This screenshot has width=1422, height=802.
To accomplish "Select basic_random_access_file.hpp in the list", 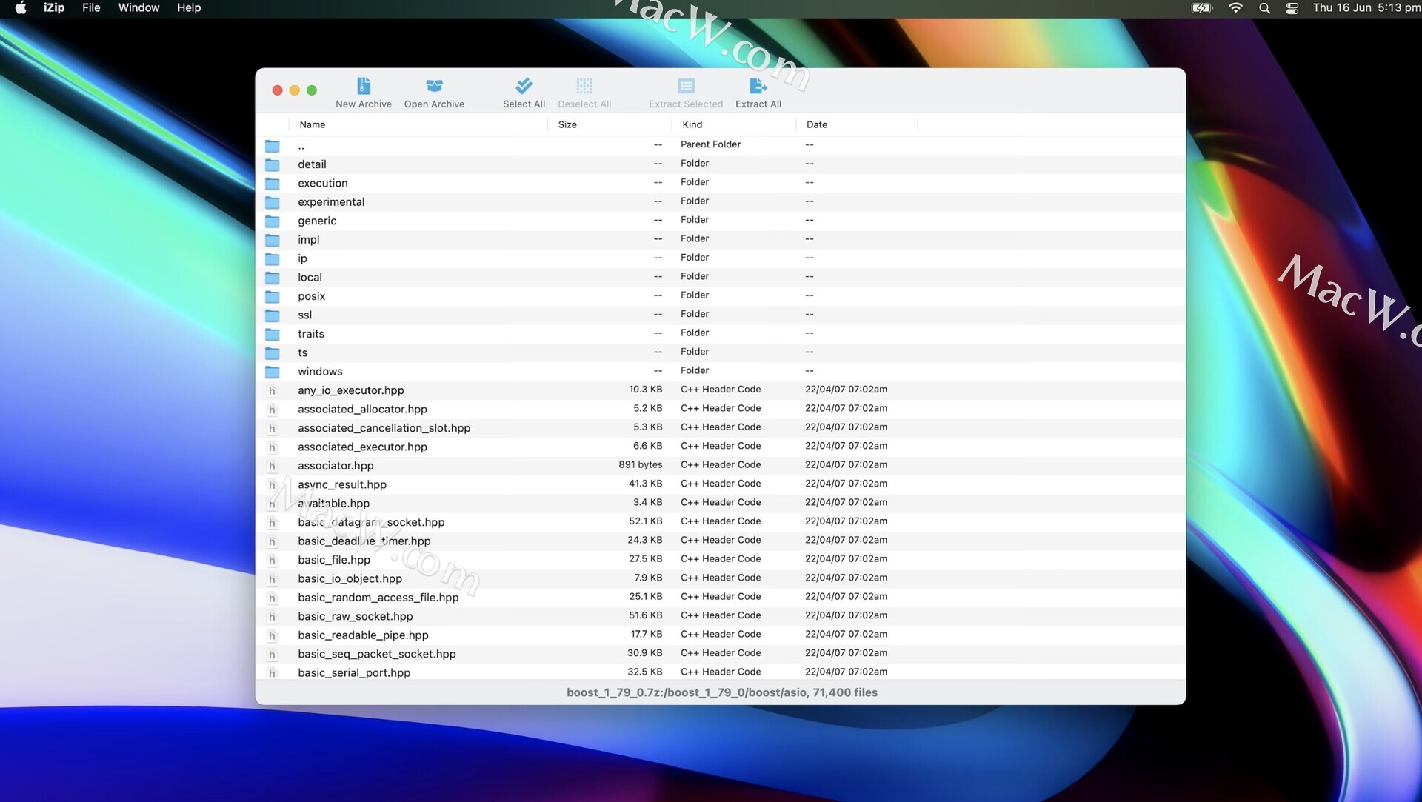I will coord(720,598).
